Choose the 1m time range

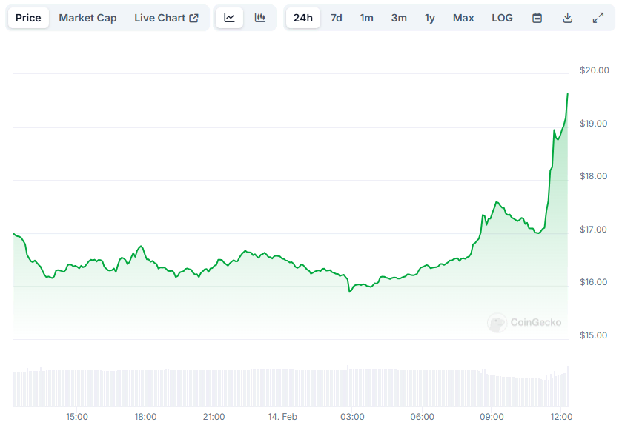click(366, 18)
